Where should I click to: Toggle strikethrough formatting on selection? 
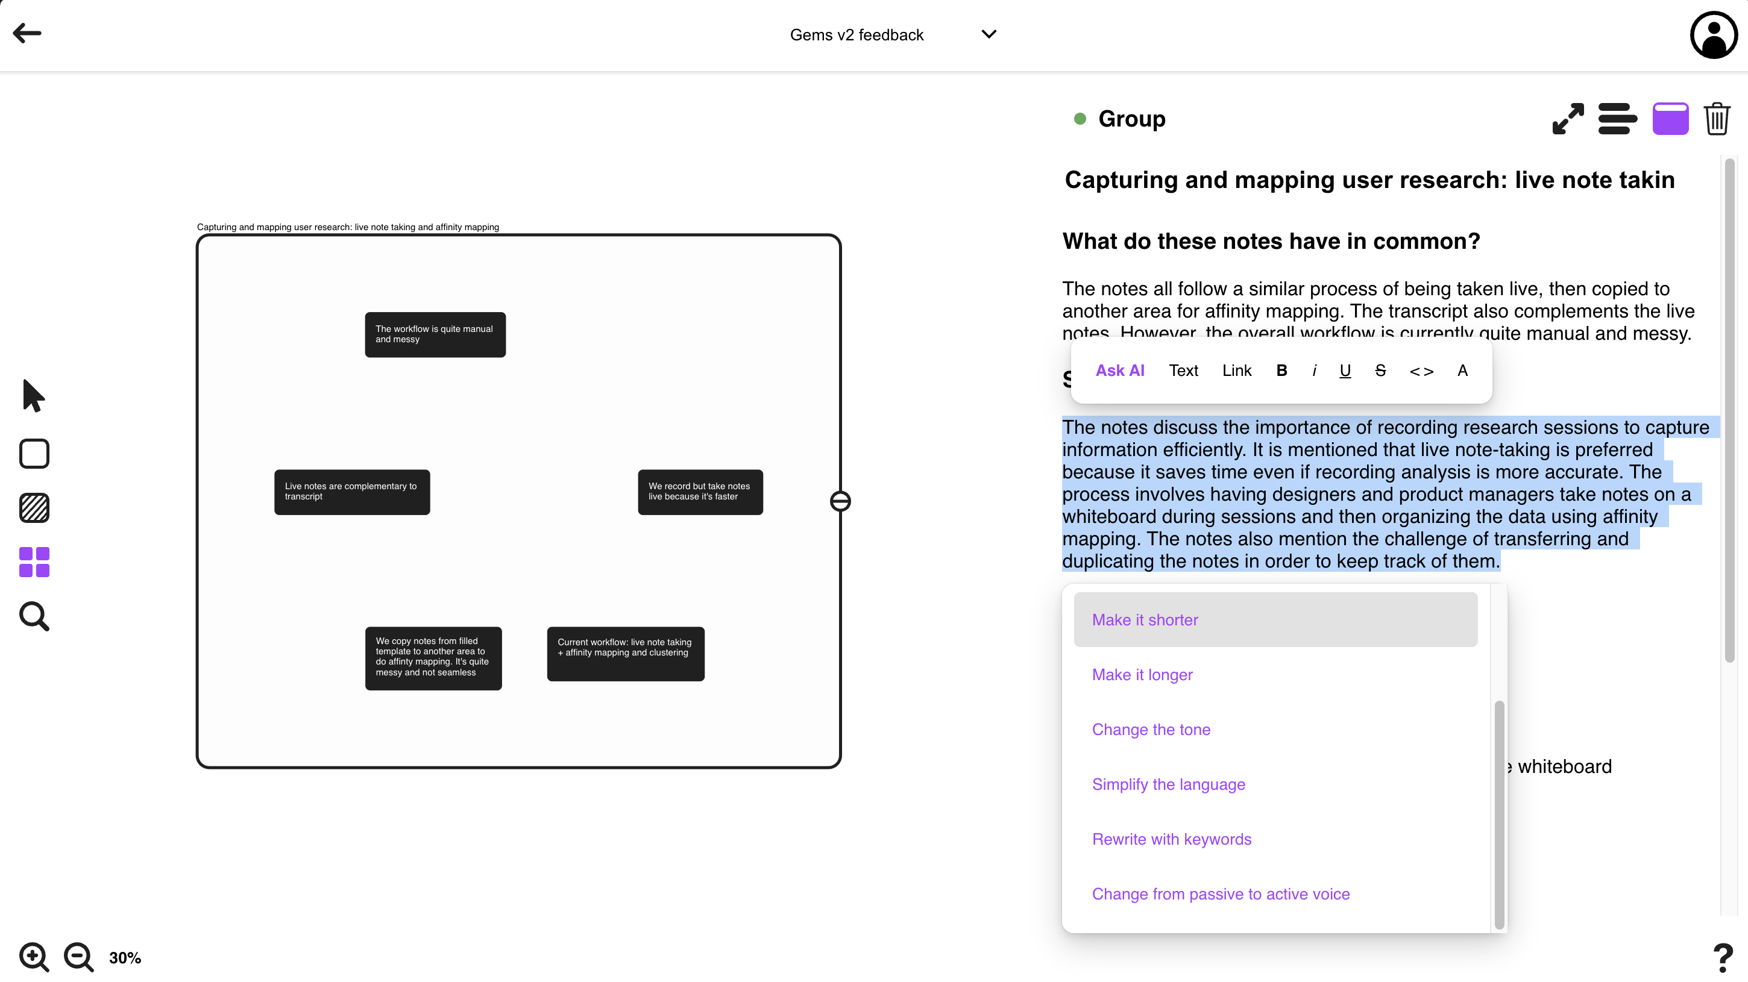point(1380,371)
